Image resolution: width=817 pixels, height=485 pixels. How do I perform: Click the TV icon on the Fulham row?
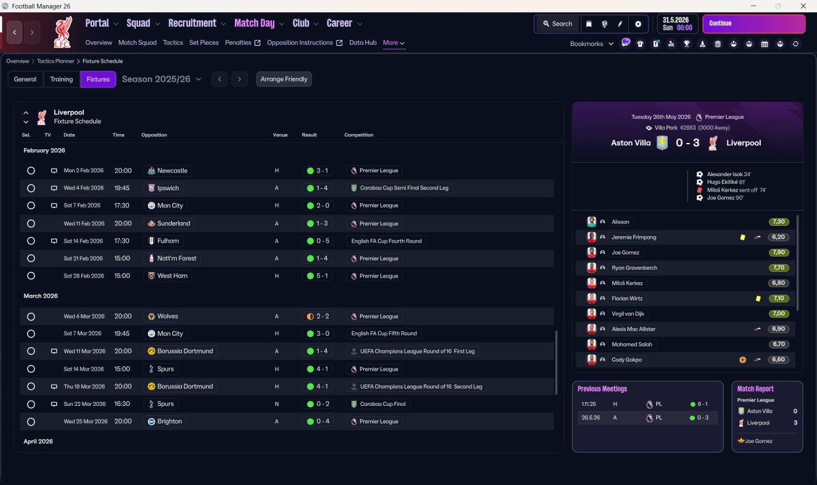pos(54,241)
